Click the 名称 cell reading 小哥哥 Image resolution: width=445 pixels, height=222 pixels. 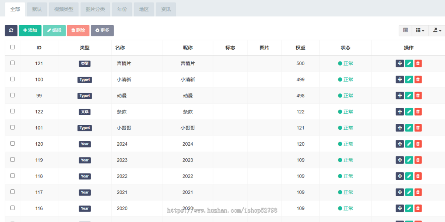click(x=124, y=128)
